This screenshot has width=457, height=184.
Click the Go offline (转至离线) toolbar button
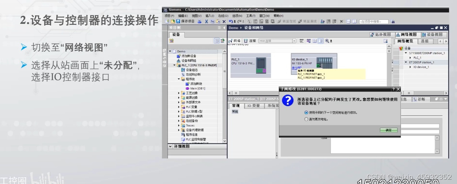[308, 21]
